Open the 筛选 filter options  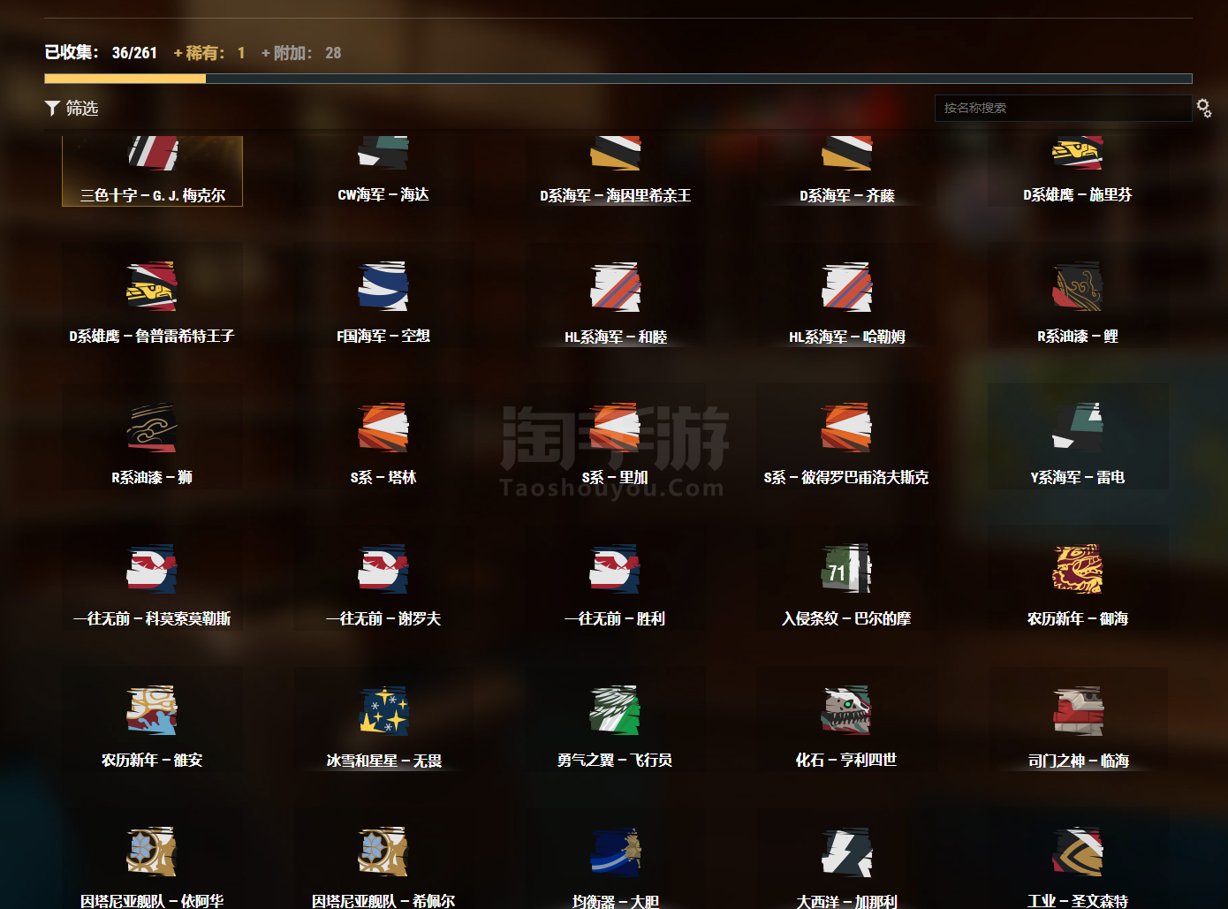point(72,108)
